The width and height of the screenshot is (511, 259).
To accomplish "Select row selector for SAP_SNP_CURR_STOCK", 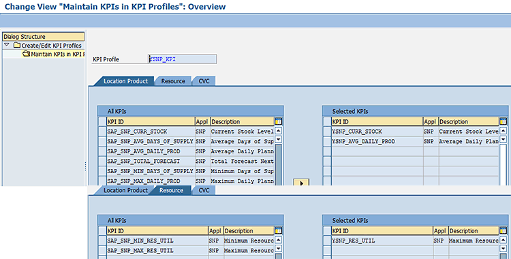I will click(102, 131).
